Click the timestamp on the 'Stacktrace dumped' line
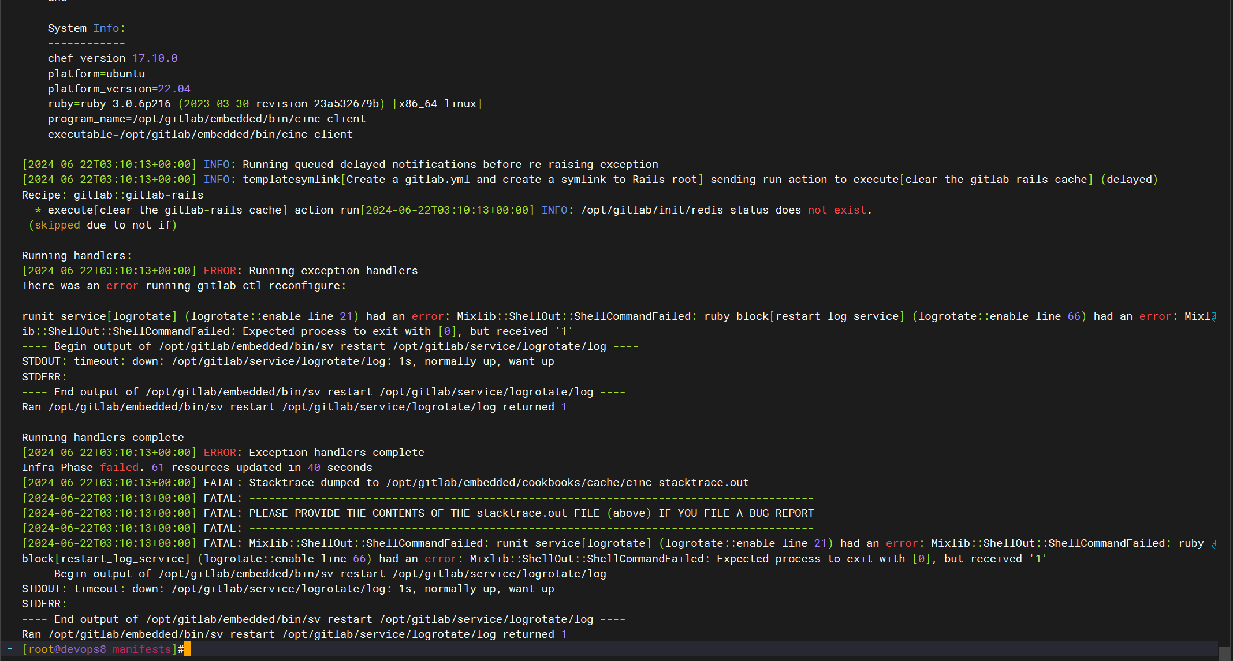Screen dimensions: 1233x661 pos(109,483)
